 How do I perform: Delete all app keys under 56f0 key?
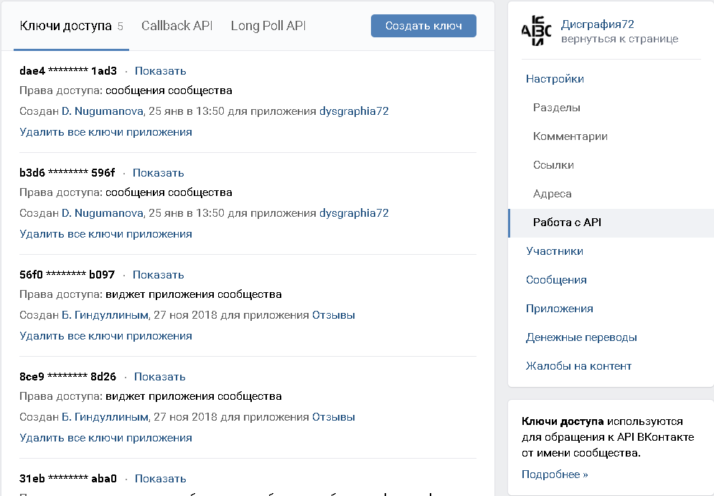click(105, 336)
